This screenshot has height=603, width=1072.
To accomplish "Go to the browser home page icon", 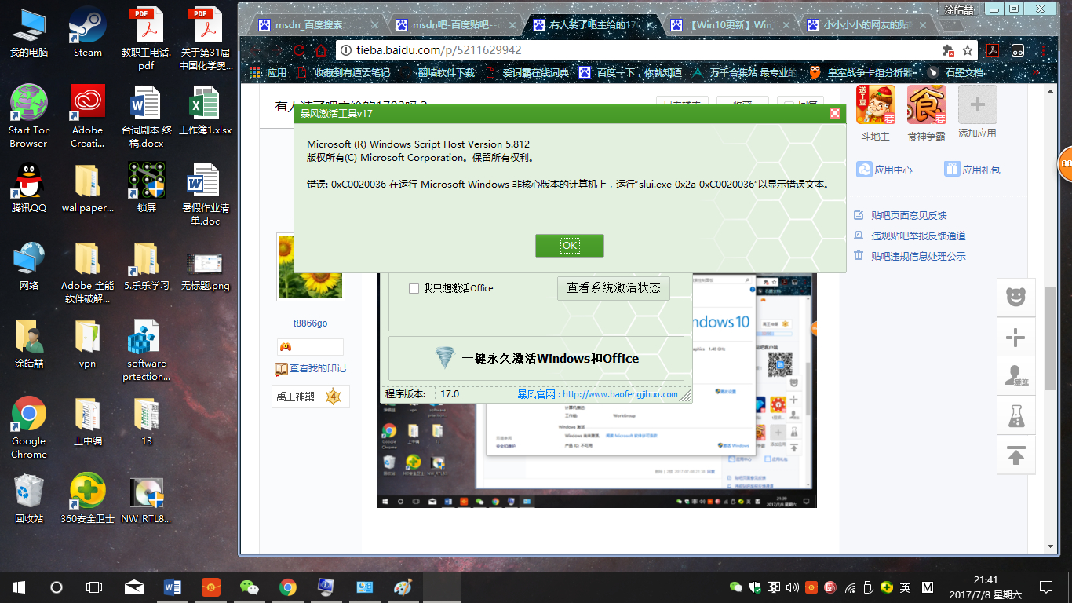I will click(x=320, y=50).
